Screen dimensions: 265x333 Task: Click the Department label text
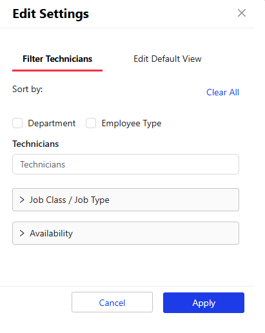point(52,123)
